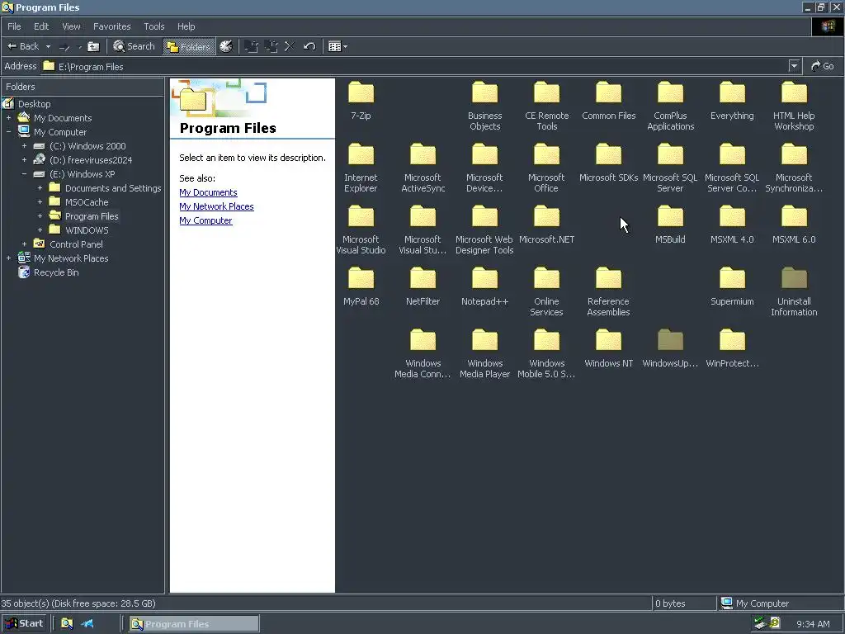Screen dimensions: 845x634
Task: Select the MSXML 4.0 folder
Action: (732, 225)
